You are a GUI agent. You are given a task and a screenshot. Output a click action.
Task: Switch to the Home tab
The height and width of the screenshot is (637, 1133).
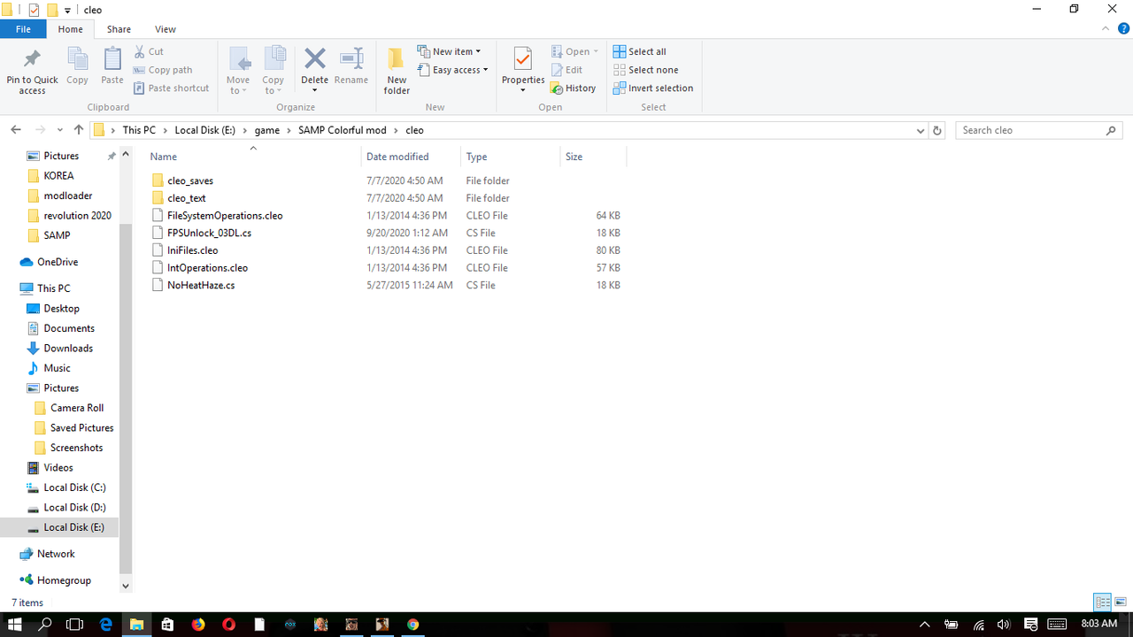click(70, 29)
